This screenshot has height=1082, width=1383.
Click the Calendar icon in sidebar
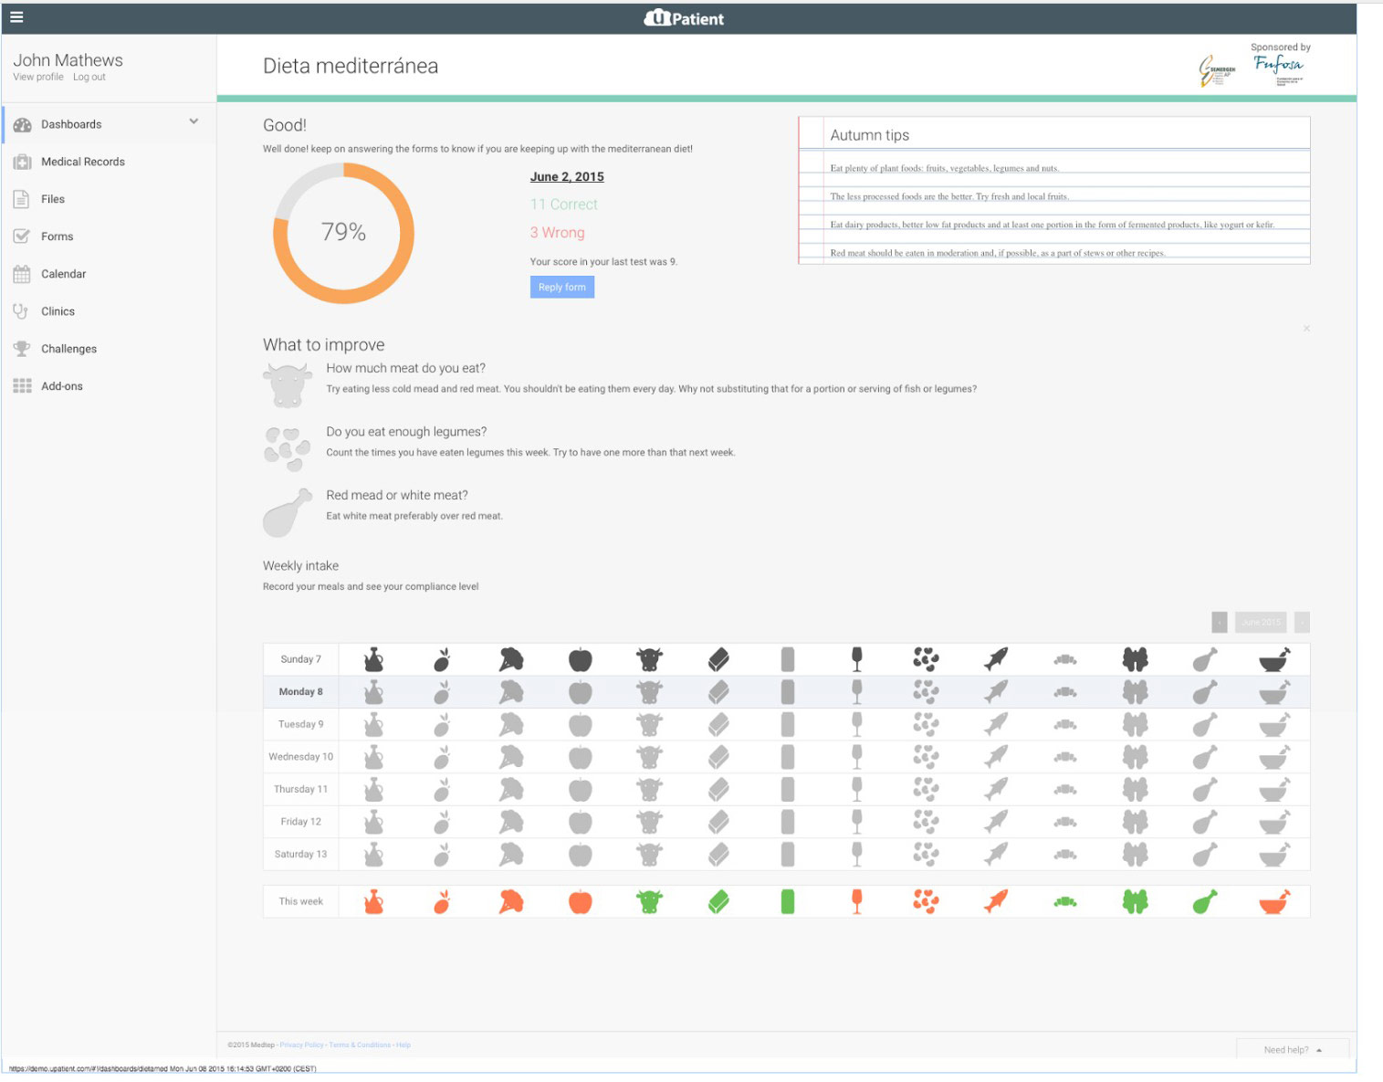[x=22, y=274]
